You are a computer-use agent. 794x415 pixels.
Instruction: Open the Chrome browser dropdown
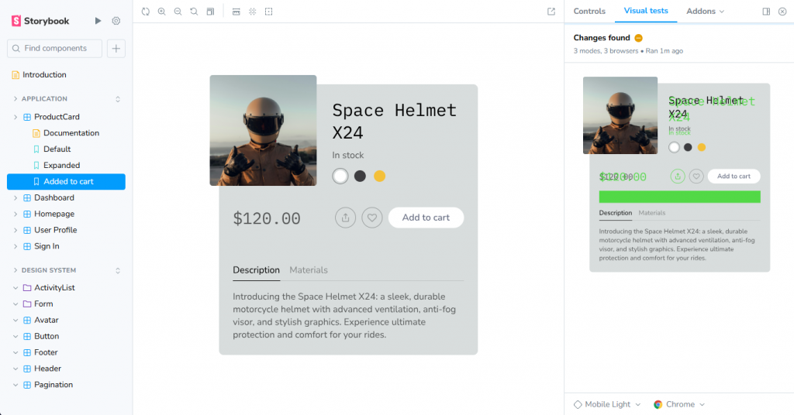pyautogui.click(x=679, y=404)
